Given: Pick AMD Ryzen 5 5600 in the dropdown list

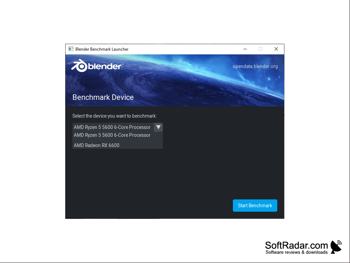Looking at the screenshot, I should tap(117, 135).
